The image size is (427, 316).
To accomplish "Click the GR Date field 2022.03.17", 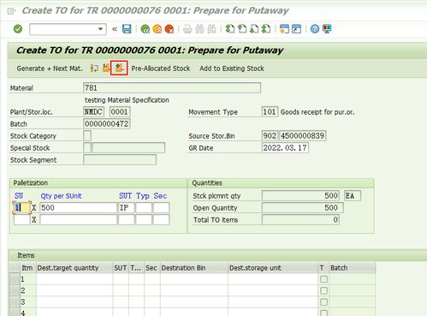I will pos(285,148).
